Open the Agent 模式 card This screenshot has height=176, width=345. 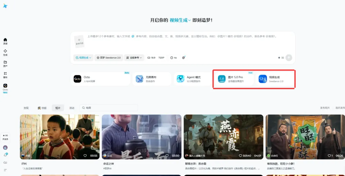point(193,79)
